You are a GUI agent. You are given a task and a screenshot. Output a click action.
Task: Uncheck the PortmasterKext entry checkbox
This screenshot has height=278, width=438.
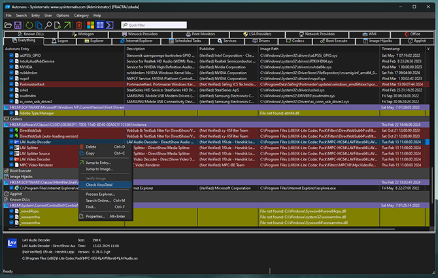(12, 84)
